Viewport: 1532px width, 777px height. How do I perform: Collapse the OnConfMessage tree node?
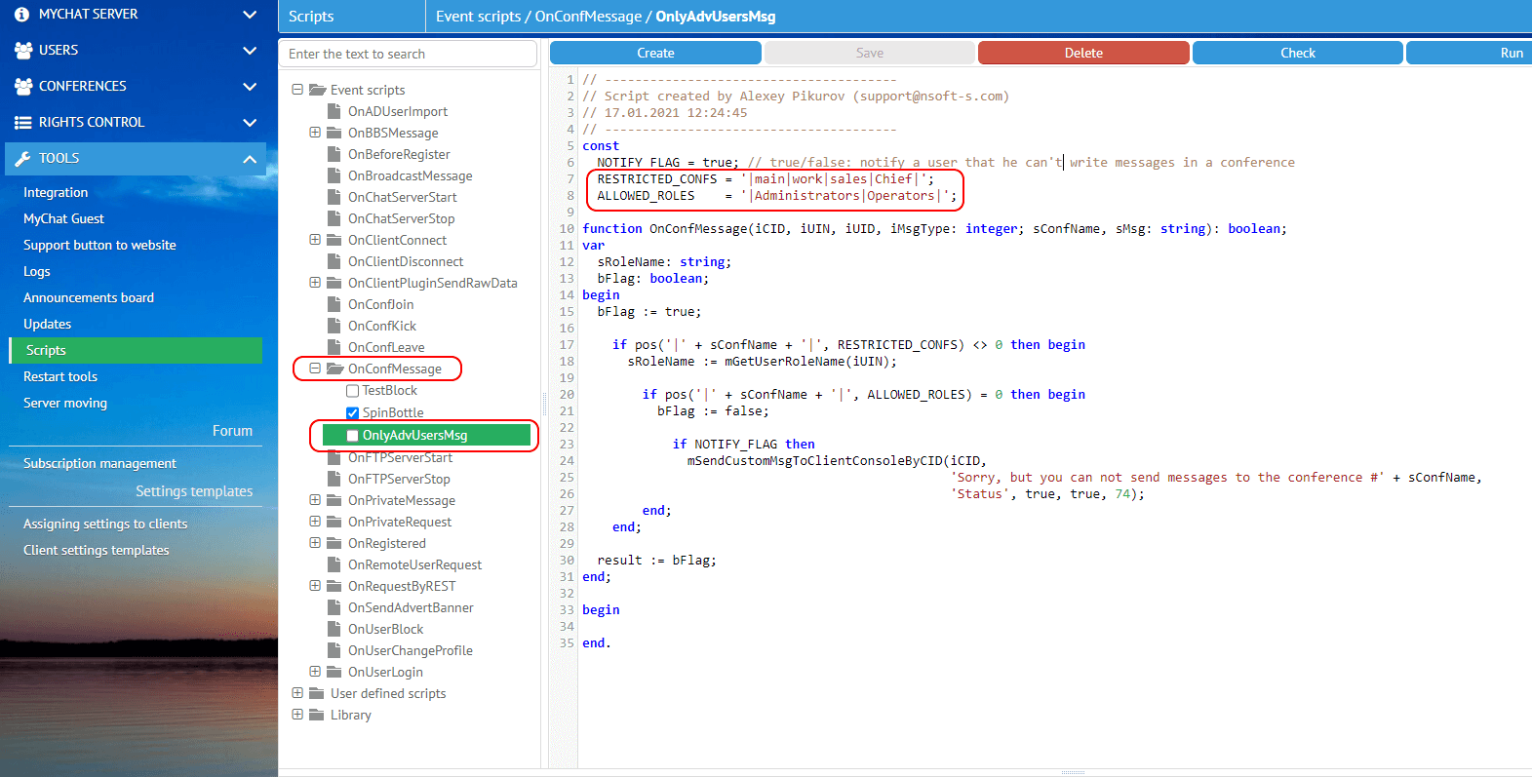pyautogui.click(x=315, y=369)
